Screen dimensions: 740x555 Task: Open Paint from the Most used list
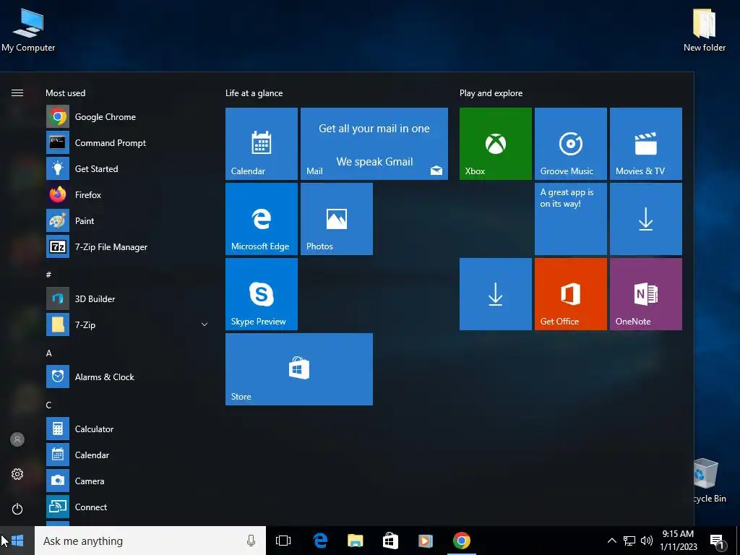coord(126,220)
